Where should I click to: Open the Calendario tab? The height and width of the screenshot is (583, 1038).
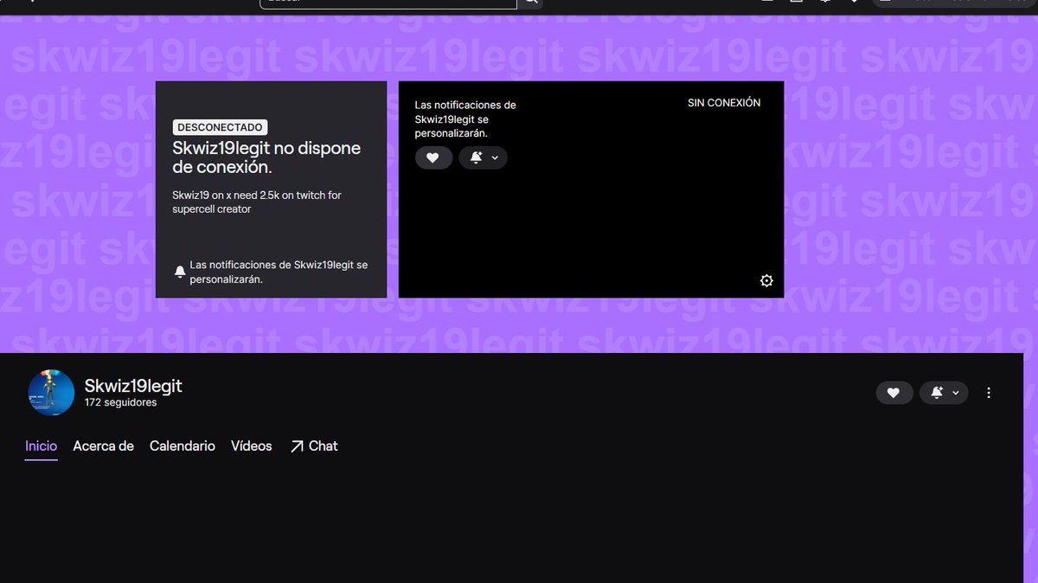(x=183, y=446)
